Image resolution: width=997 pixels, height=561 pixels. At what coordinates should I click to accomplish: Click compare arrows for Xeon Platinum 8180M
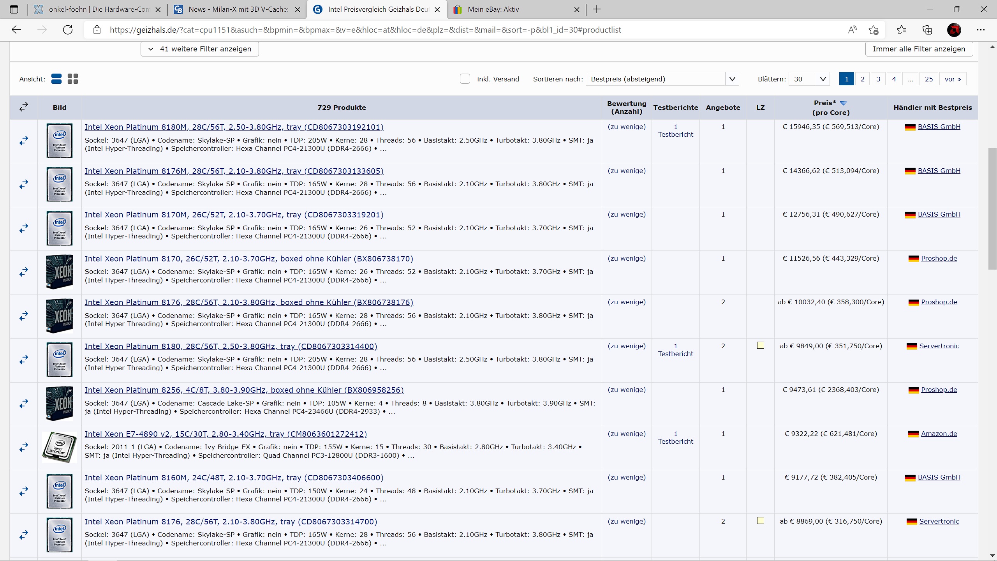[x=24, y=141]
